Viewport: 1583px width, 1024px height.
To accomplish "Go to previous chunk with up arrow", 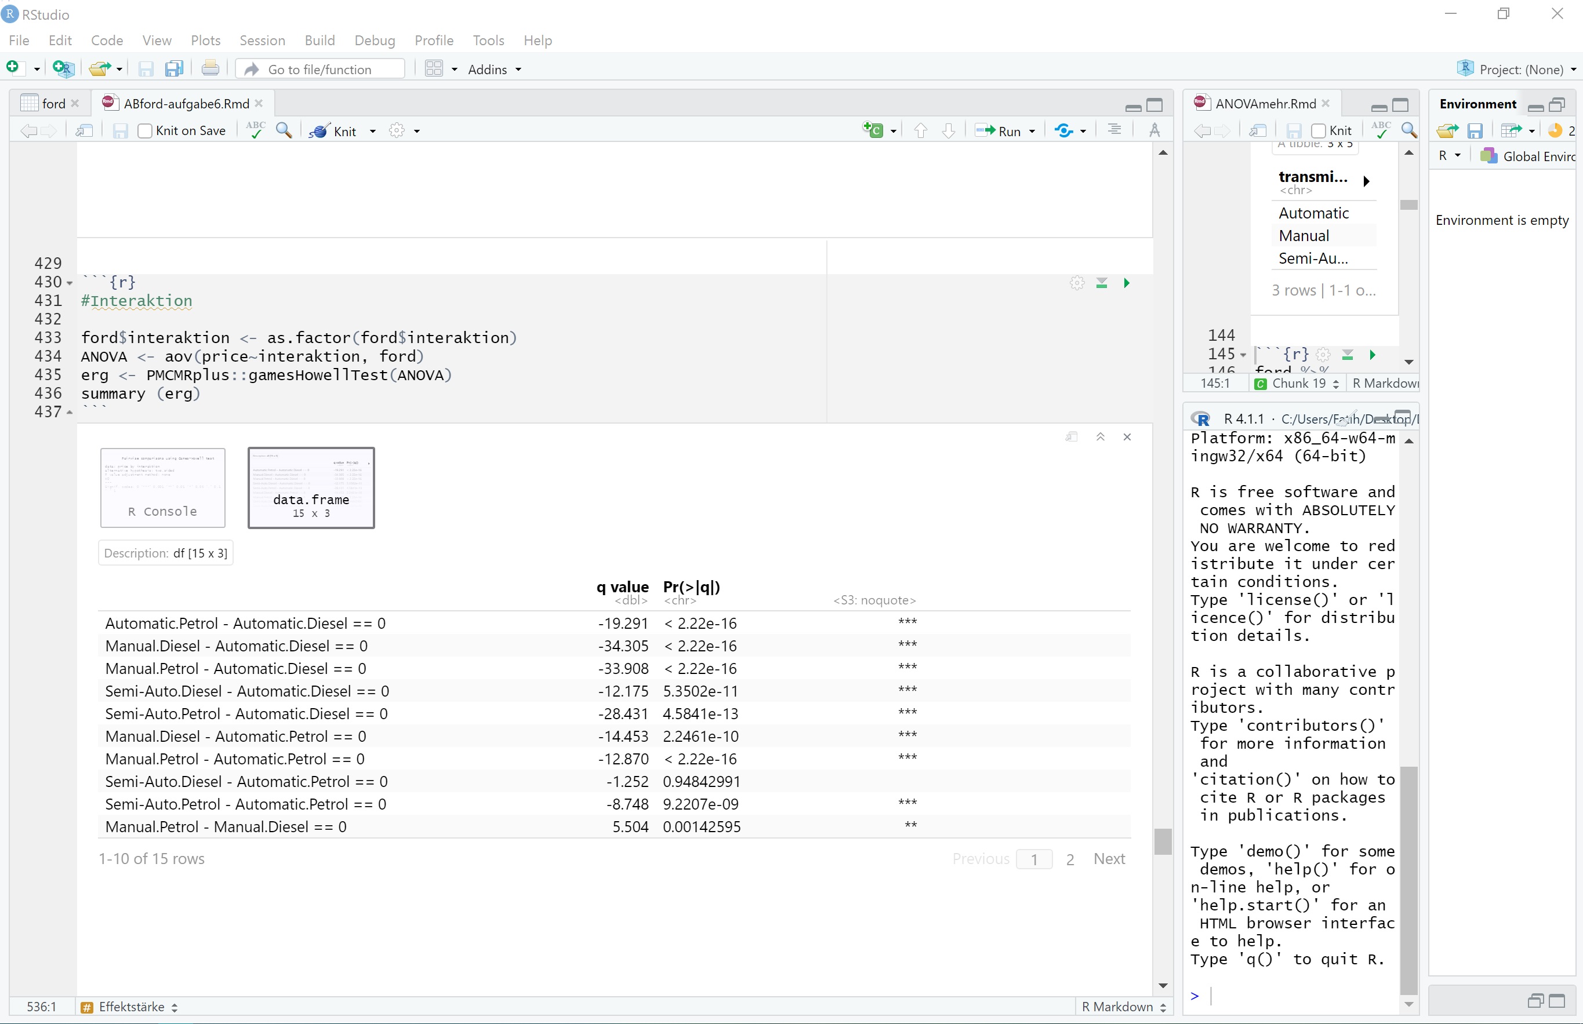I will 921,130.
